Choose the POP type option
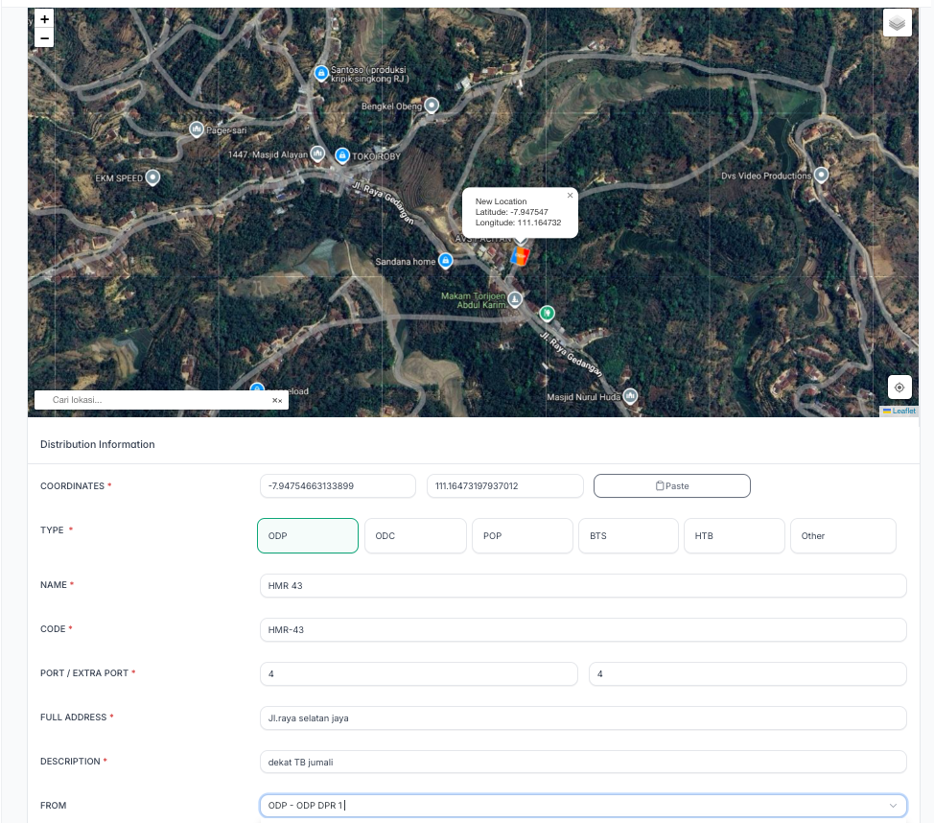 pyautogui.click(x=522, y=536)
